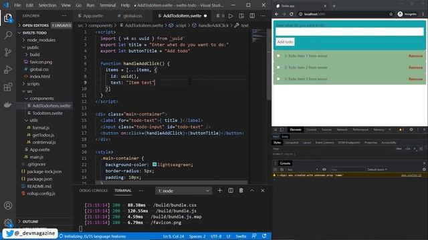
Task: Click the browser back arrow
Action: pyautogui.click(x=276, y=14)
